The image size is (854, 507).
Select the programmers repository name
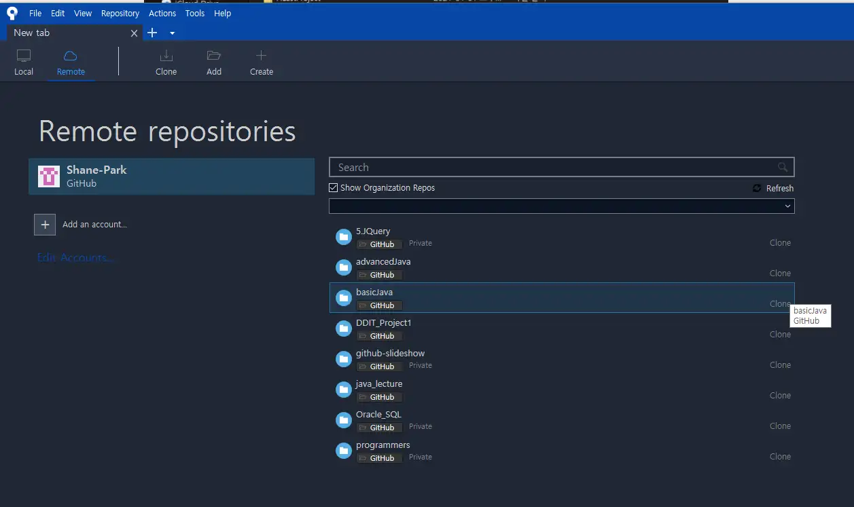click(383, 445)
